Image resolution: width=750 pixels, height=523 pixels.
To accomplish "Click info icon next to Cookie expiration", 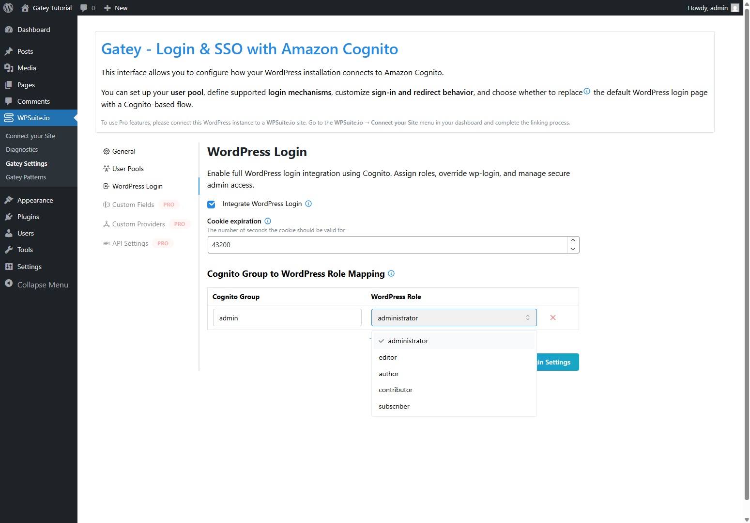I will pyautogui.click(x=268, y=221).
